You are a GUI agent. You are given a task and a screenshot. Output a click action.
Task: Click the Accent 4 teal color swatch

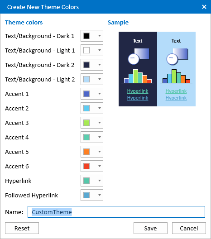[86, 137]
